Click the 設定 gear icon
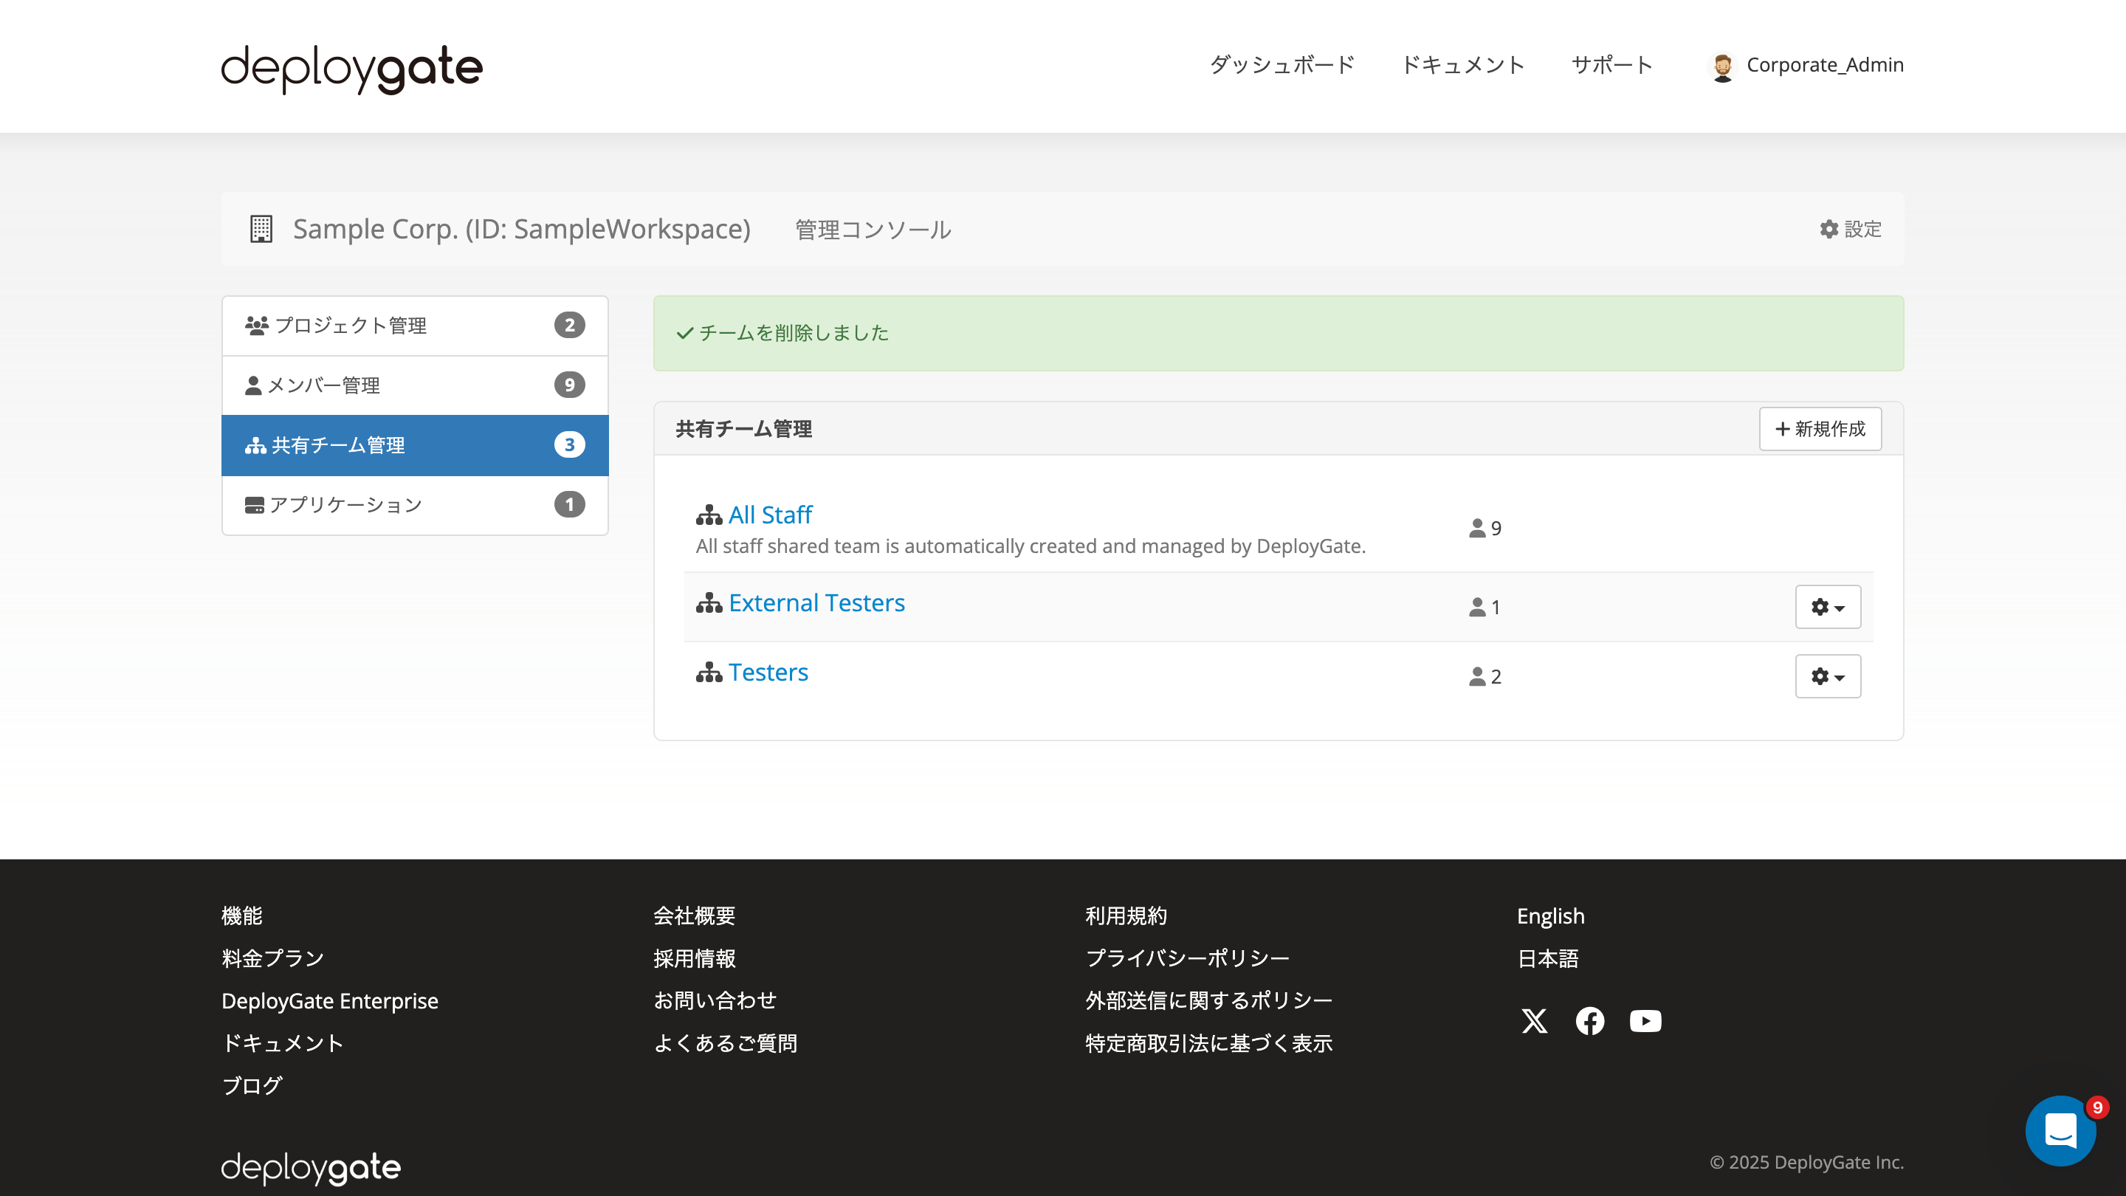Image resolution: width=2126 pixels, height=1196 pixels. [x=1829, y=229]
